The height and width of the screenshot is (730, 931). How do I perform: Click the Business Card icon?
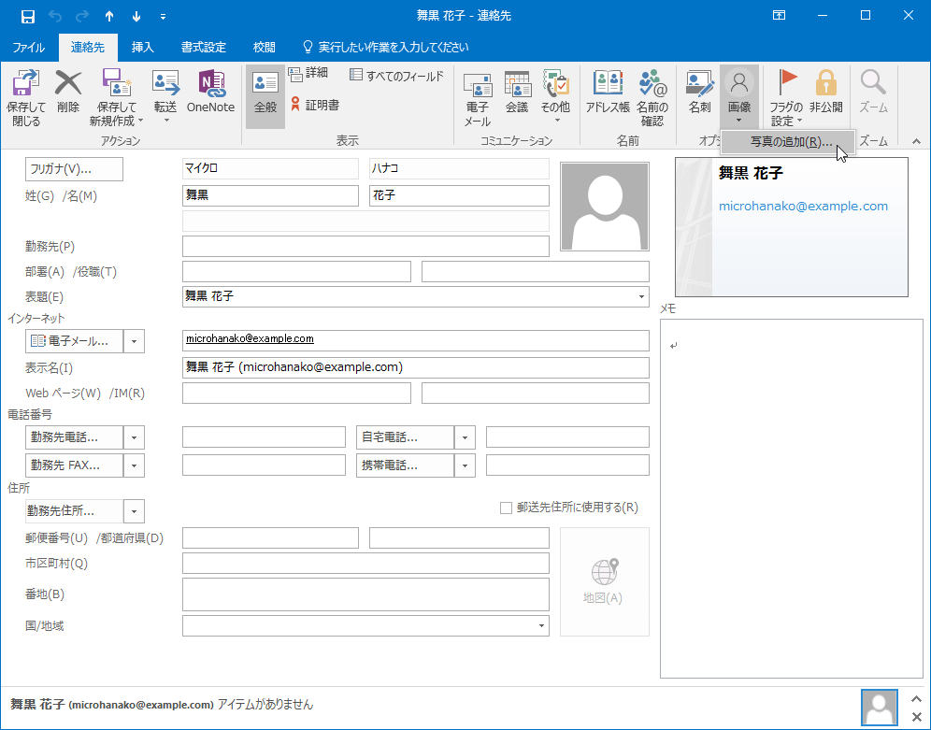(699, 93)
